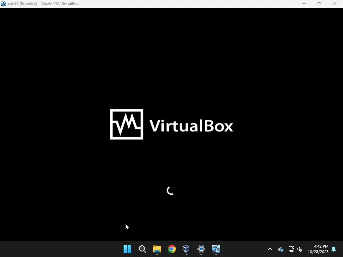This screenshot has height=257, width=343.
Task: Open VirtualBox Manager cube icon in taskbar
Action: [x=186, y=249]
